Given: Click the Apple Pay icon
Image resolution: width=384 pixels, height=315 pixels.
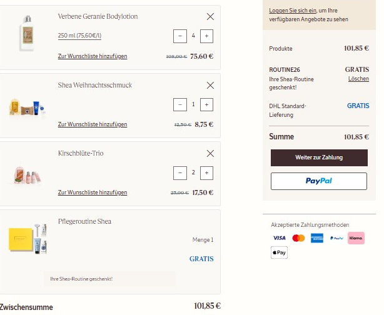Looking at the screenshot, I should 279,252.
